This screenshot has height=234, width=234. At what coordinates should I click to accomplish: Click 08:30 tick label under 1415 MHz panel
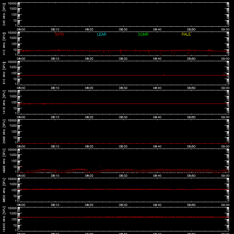coord(123,117)
